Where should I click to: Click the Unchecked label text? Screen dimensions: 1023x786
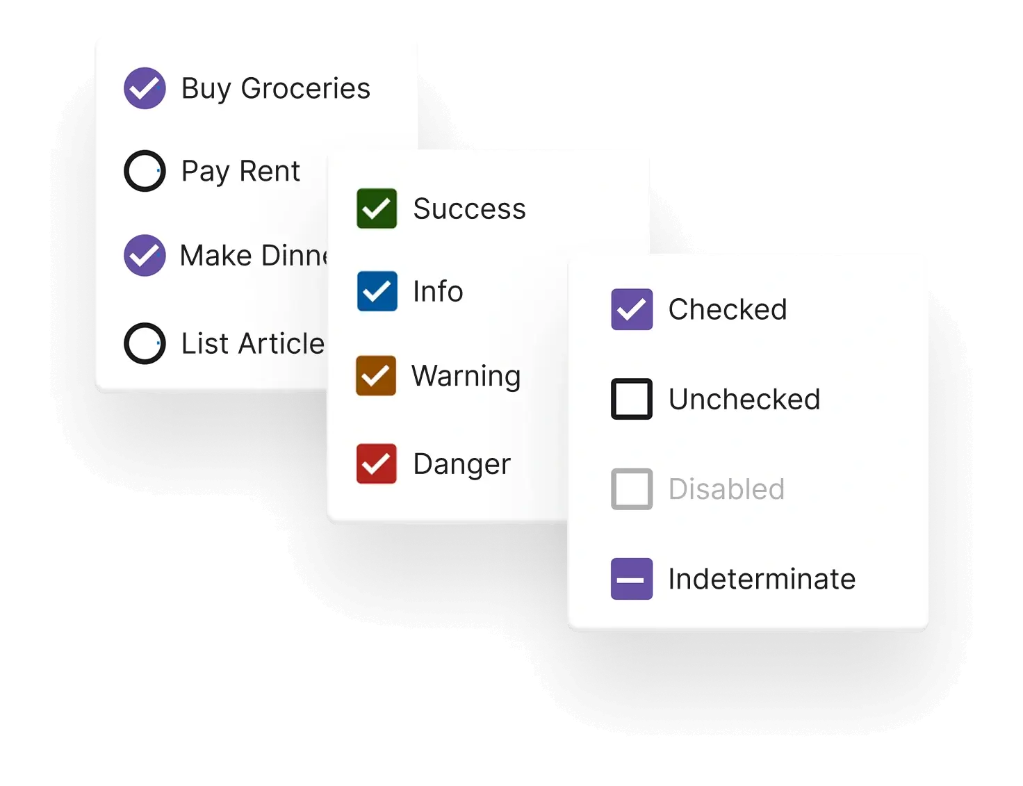pos(744,399)
